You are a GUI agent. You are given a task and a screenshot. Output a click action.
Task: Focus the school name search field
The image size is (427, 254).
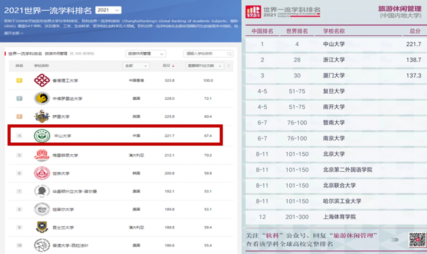(x=208, y=54)
